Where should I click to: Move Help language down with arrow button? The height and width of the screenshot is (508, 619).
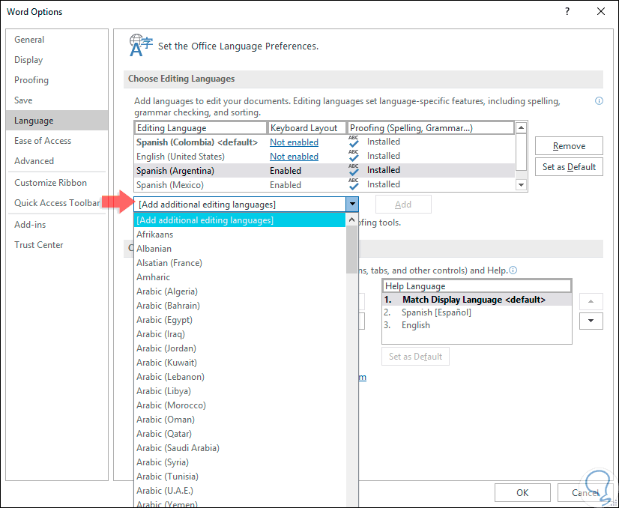(x=591, y=321)
